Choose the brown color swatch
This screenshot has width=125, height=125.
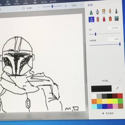pyautogui.click(x=120, y=106)
